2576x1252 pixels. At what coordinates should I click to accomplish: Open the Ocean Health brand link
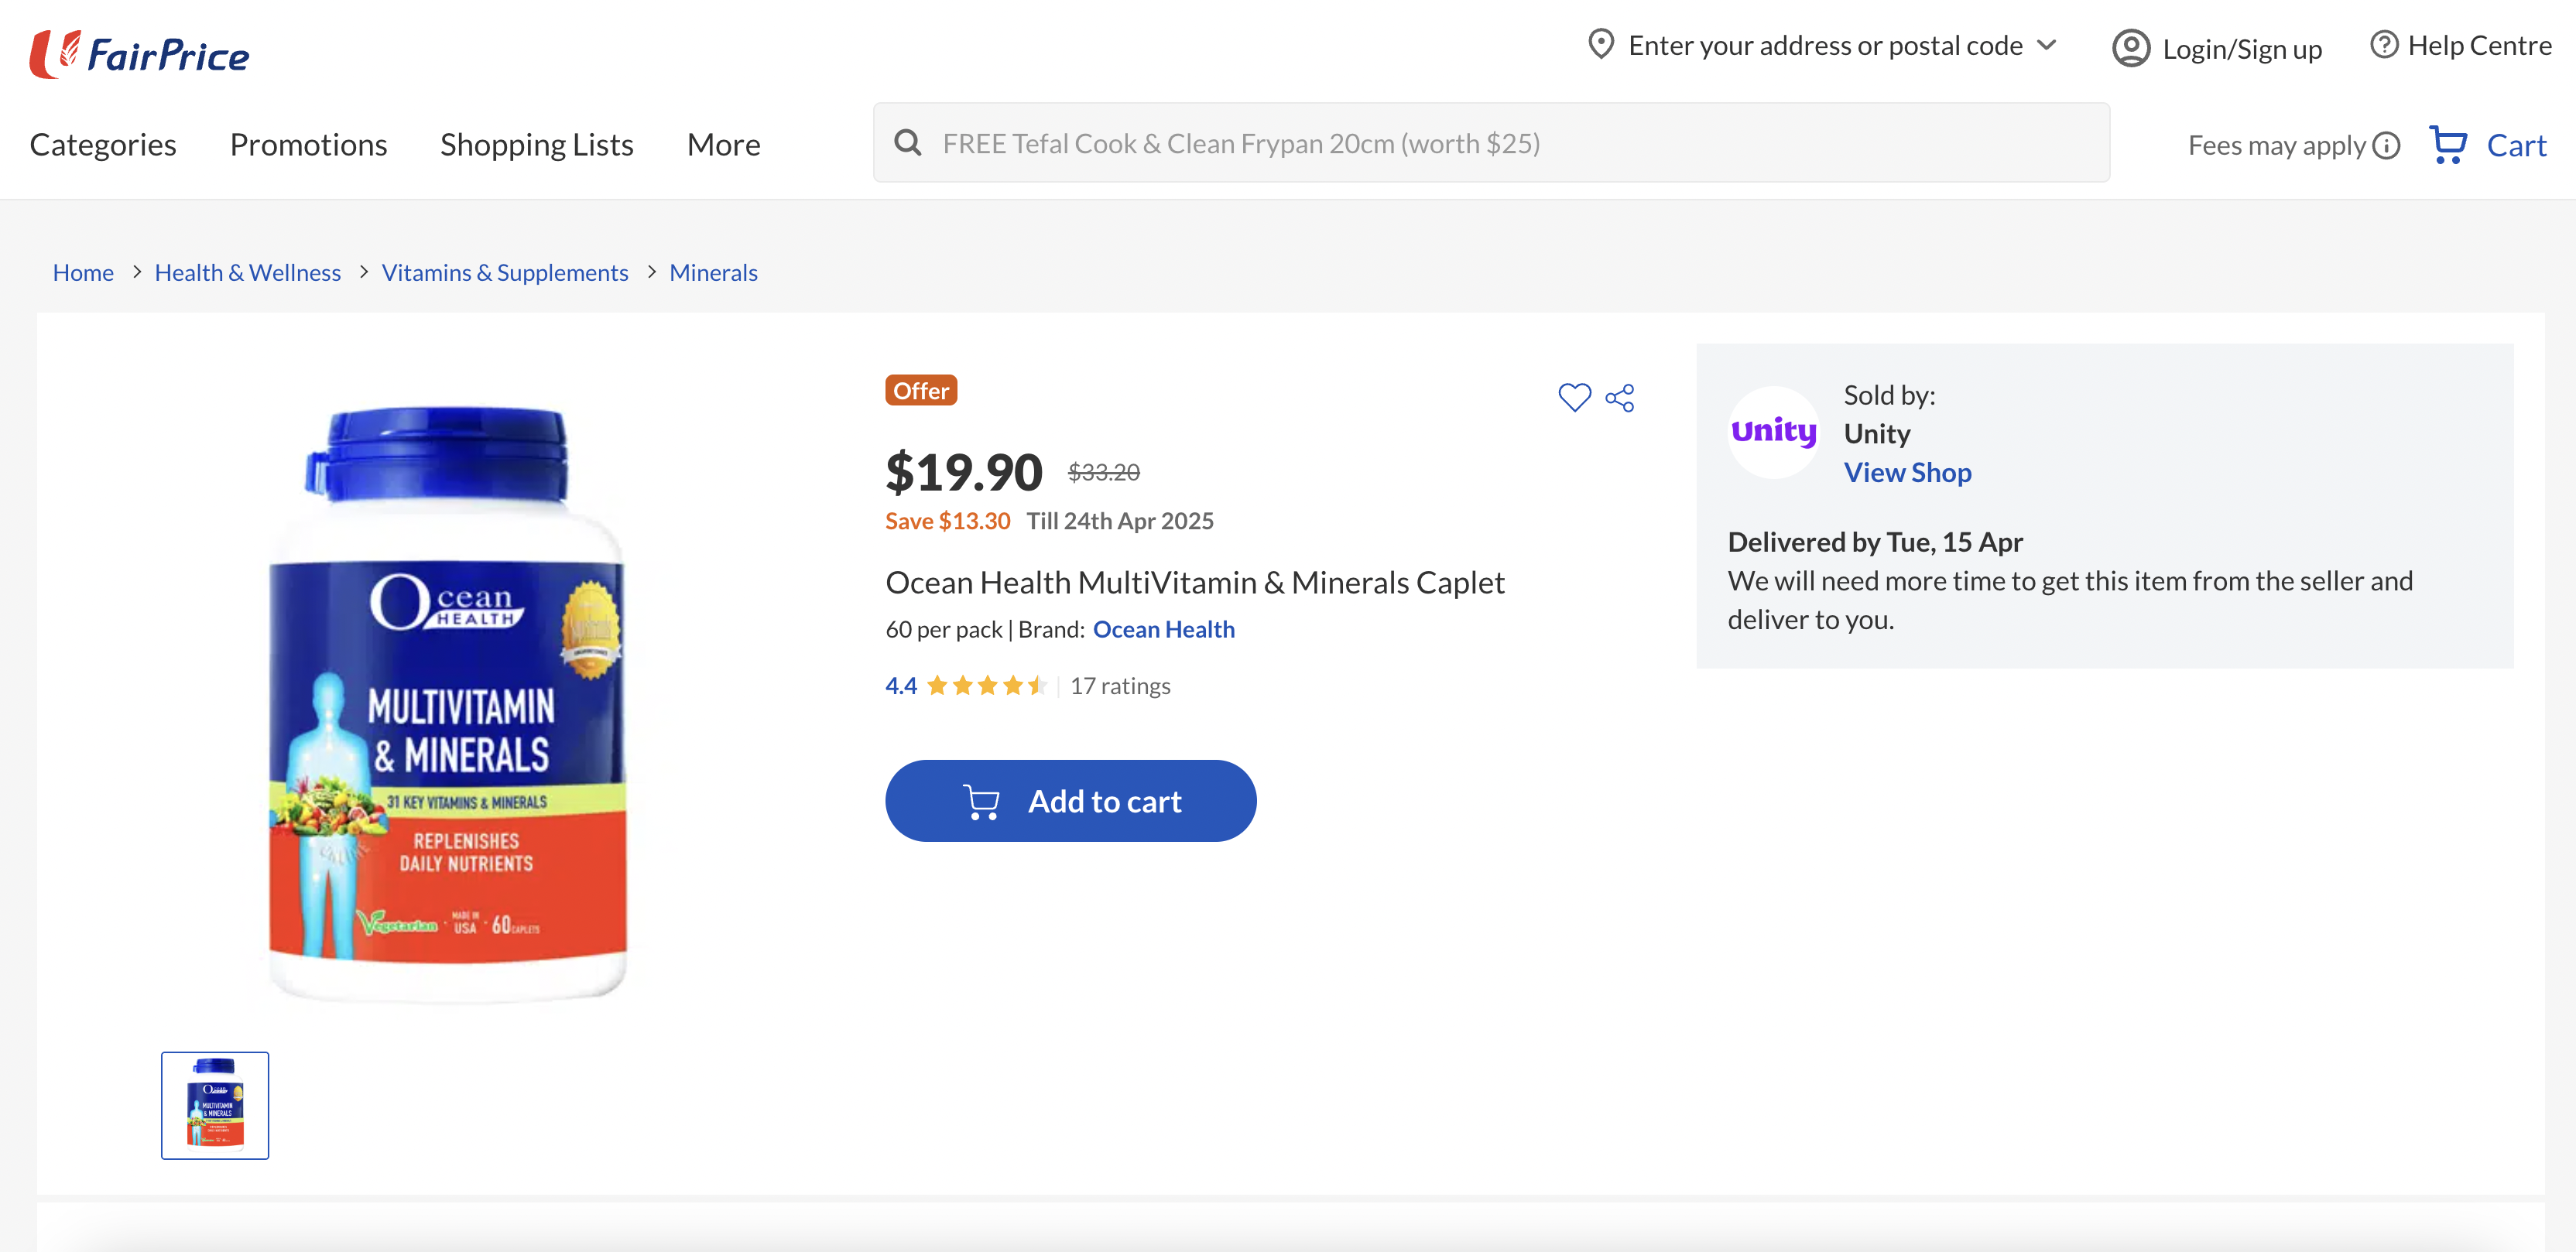pyautogui.click(x=1163, y=629)
